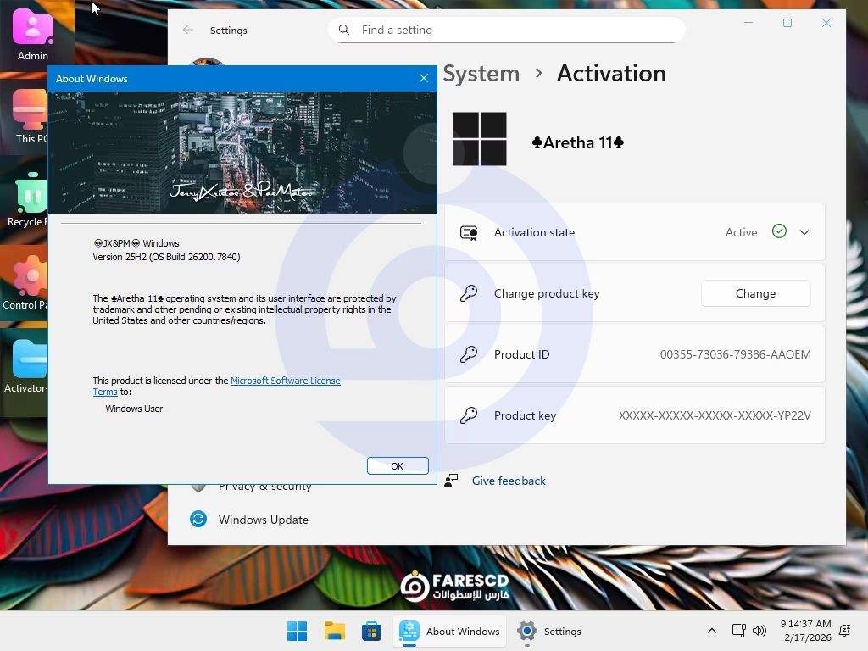The image size is (868, 651).
Task: Click the Give feedback link
Action: click(508, 481)
